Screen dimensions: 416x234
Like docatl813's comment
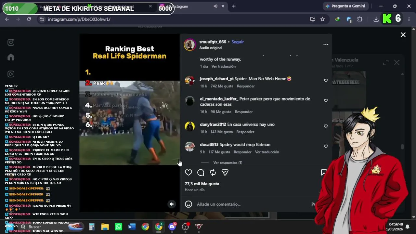(x=326, y=146)
